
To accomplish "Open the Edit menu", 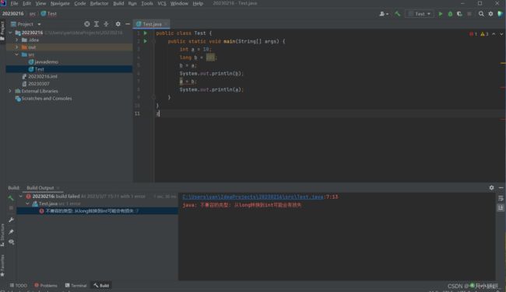I will point(26,3).
